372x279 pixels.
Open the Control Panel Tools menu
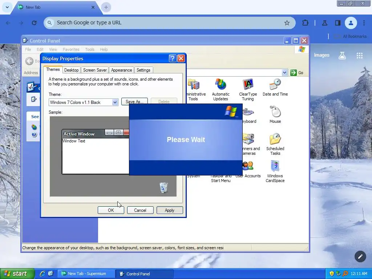[90, 49]
